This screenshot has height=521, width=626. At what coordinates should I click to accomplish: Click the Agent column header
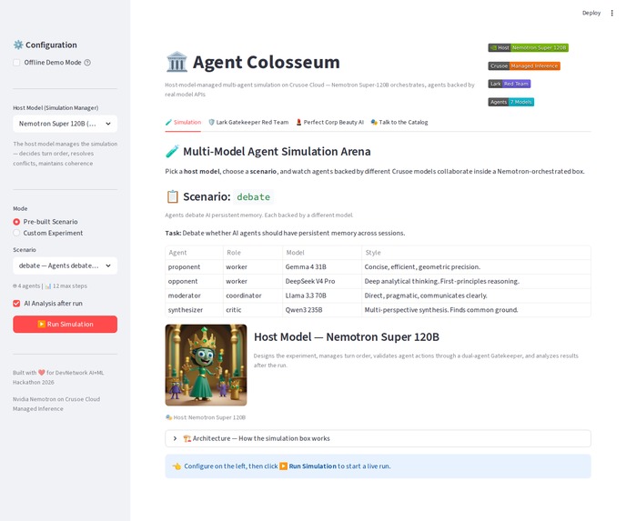click(x=195, y=253)
